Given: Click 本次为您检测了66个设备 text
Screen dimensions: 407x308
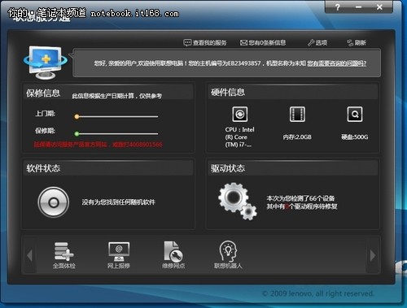Looking at the screenshot, I should 300,198.
